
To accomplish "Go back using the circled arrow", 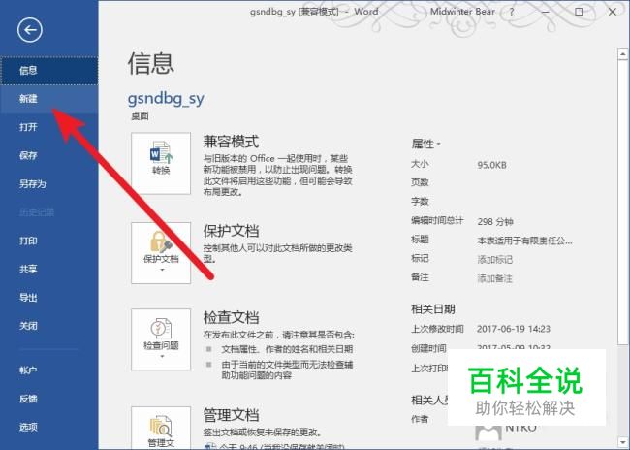I will point(29,30).
